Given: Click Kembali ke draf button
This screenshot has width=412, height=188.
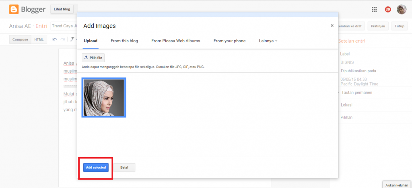Looking at the screenshot, I should pos(351,26).
